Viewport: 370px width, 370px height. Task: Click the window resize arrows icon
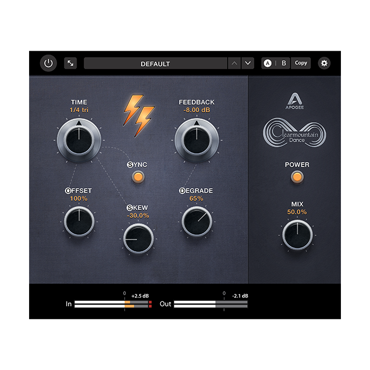[70, 63]
